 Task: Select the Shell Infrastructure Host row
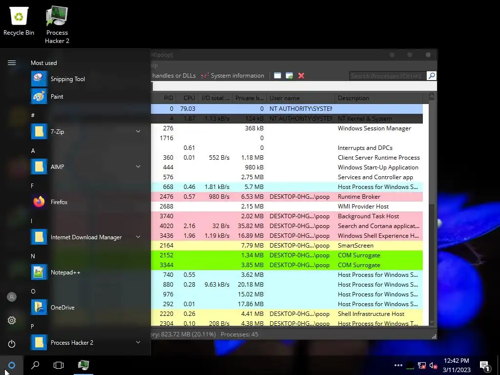pyautogui.click(x=287, y=314)
